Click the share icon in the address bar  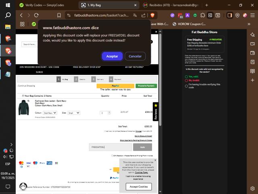[144, 15]
